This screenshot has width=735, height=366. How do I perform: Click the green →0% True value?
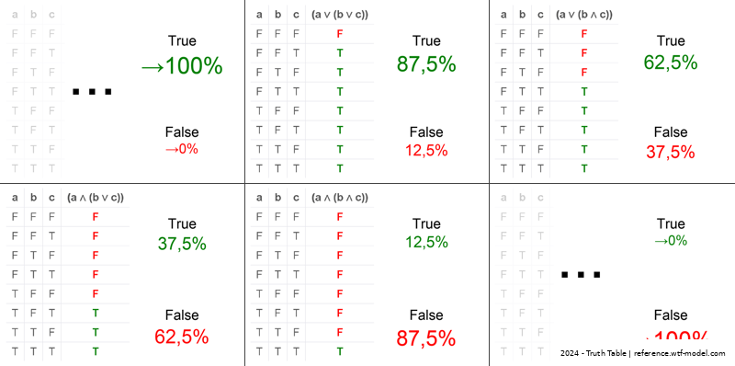(671, 241)
